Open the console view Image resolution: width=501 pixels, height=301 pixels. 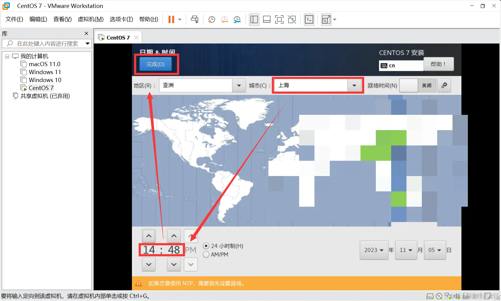coord(309,20)
